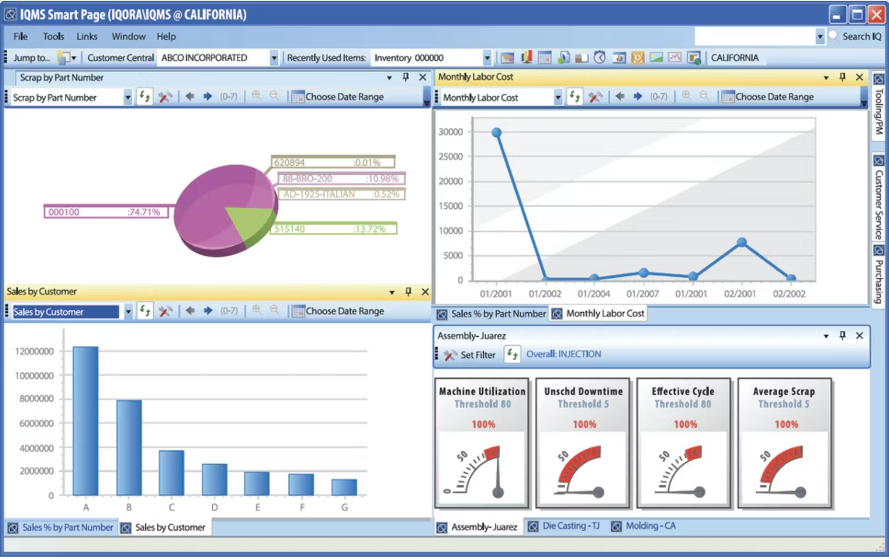889x559 pixels.
Task: Click the Machine Utilization gauge
Action: click(x=482, y=444)
